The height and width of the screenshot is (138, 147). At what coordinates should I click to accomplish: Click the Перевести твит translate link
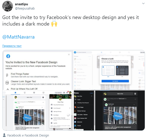(x=12, y=46)
